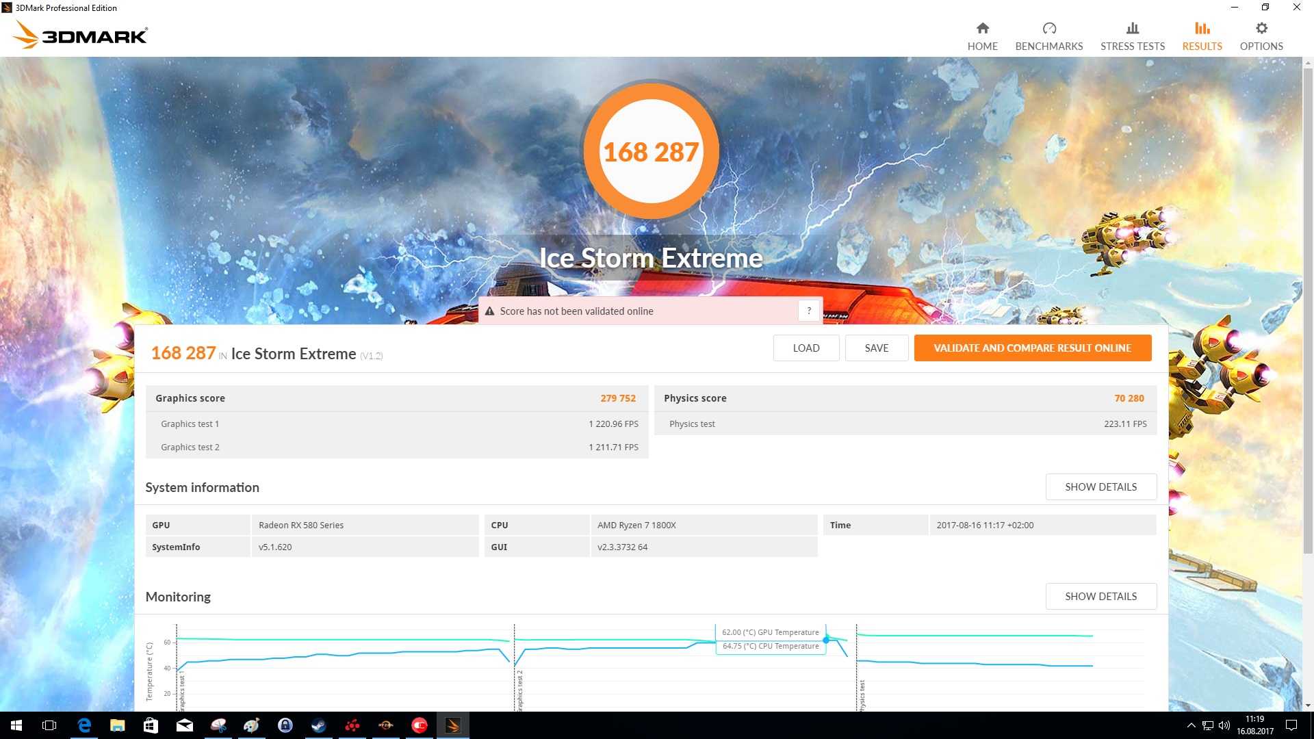Click the Load button
The width and height of the screenshot is (1314, 739).
(806, 348)
